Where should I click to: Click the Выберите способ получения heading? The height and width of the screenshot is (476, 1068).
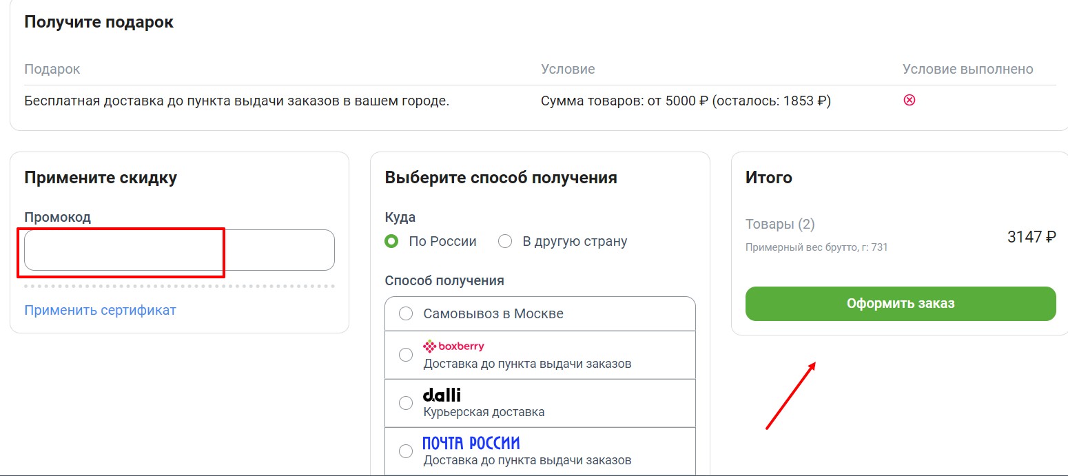coord(501,178)
